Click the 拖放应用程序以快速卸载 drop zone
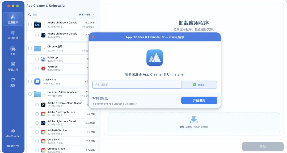287x153 pixels. tap(194, 122)
